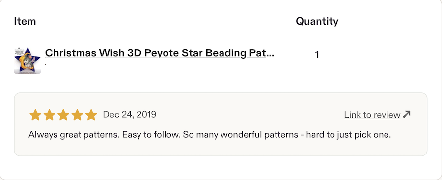
Task: Click the Item column header
Action: click(25, 21)
